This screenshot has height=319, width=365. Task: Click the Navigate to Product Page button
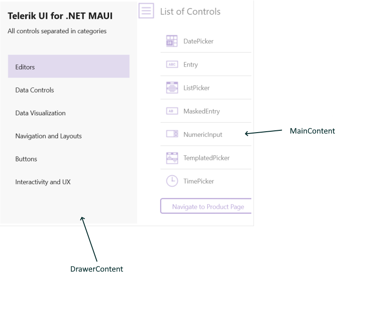pos(206,206)
